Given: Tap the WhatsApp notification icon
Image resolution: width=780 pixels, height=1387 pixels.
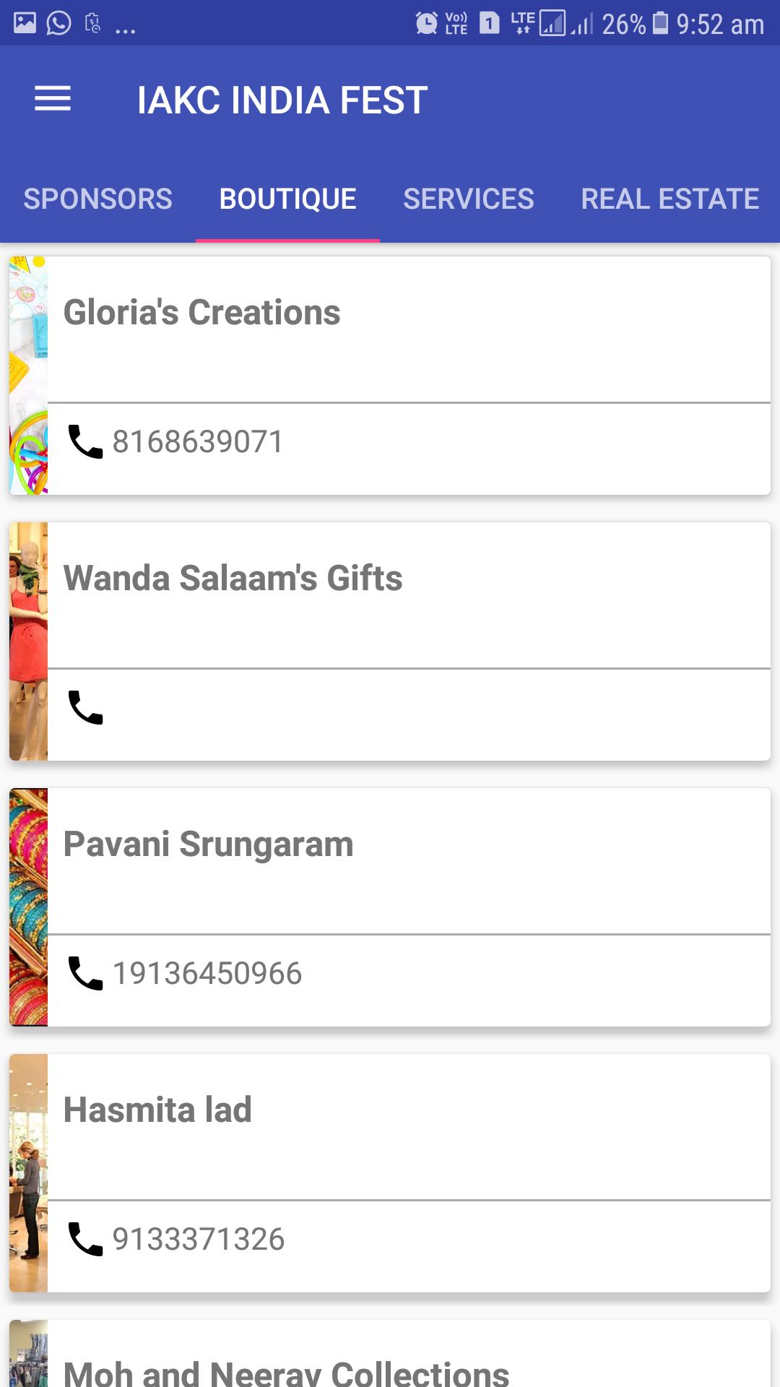Looking at the screenshot, I should tap(58, 24).
